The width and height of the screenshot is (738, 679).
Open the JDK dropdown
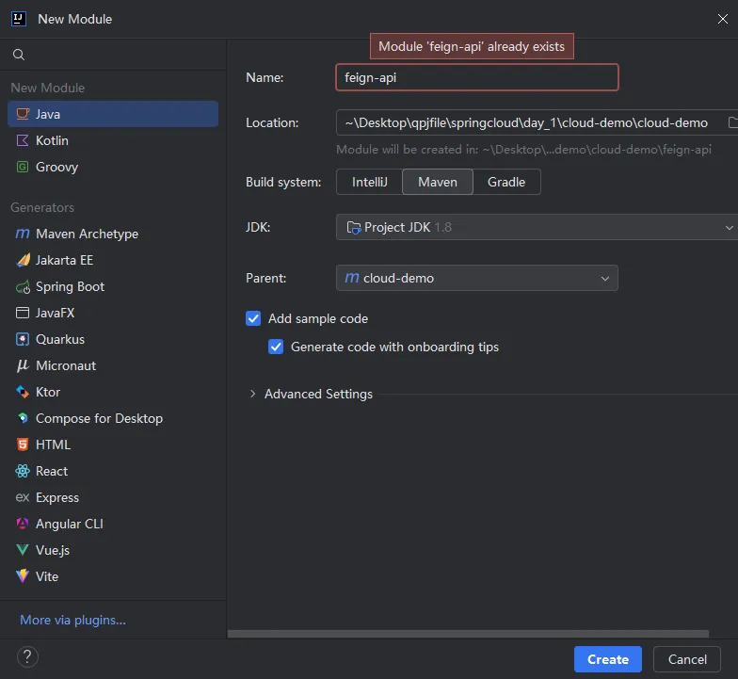point(537,227)
